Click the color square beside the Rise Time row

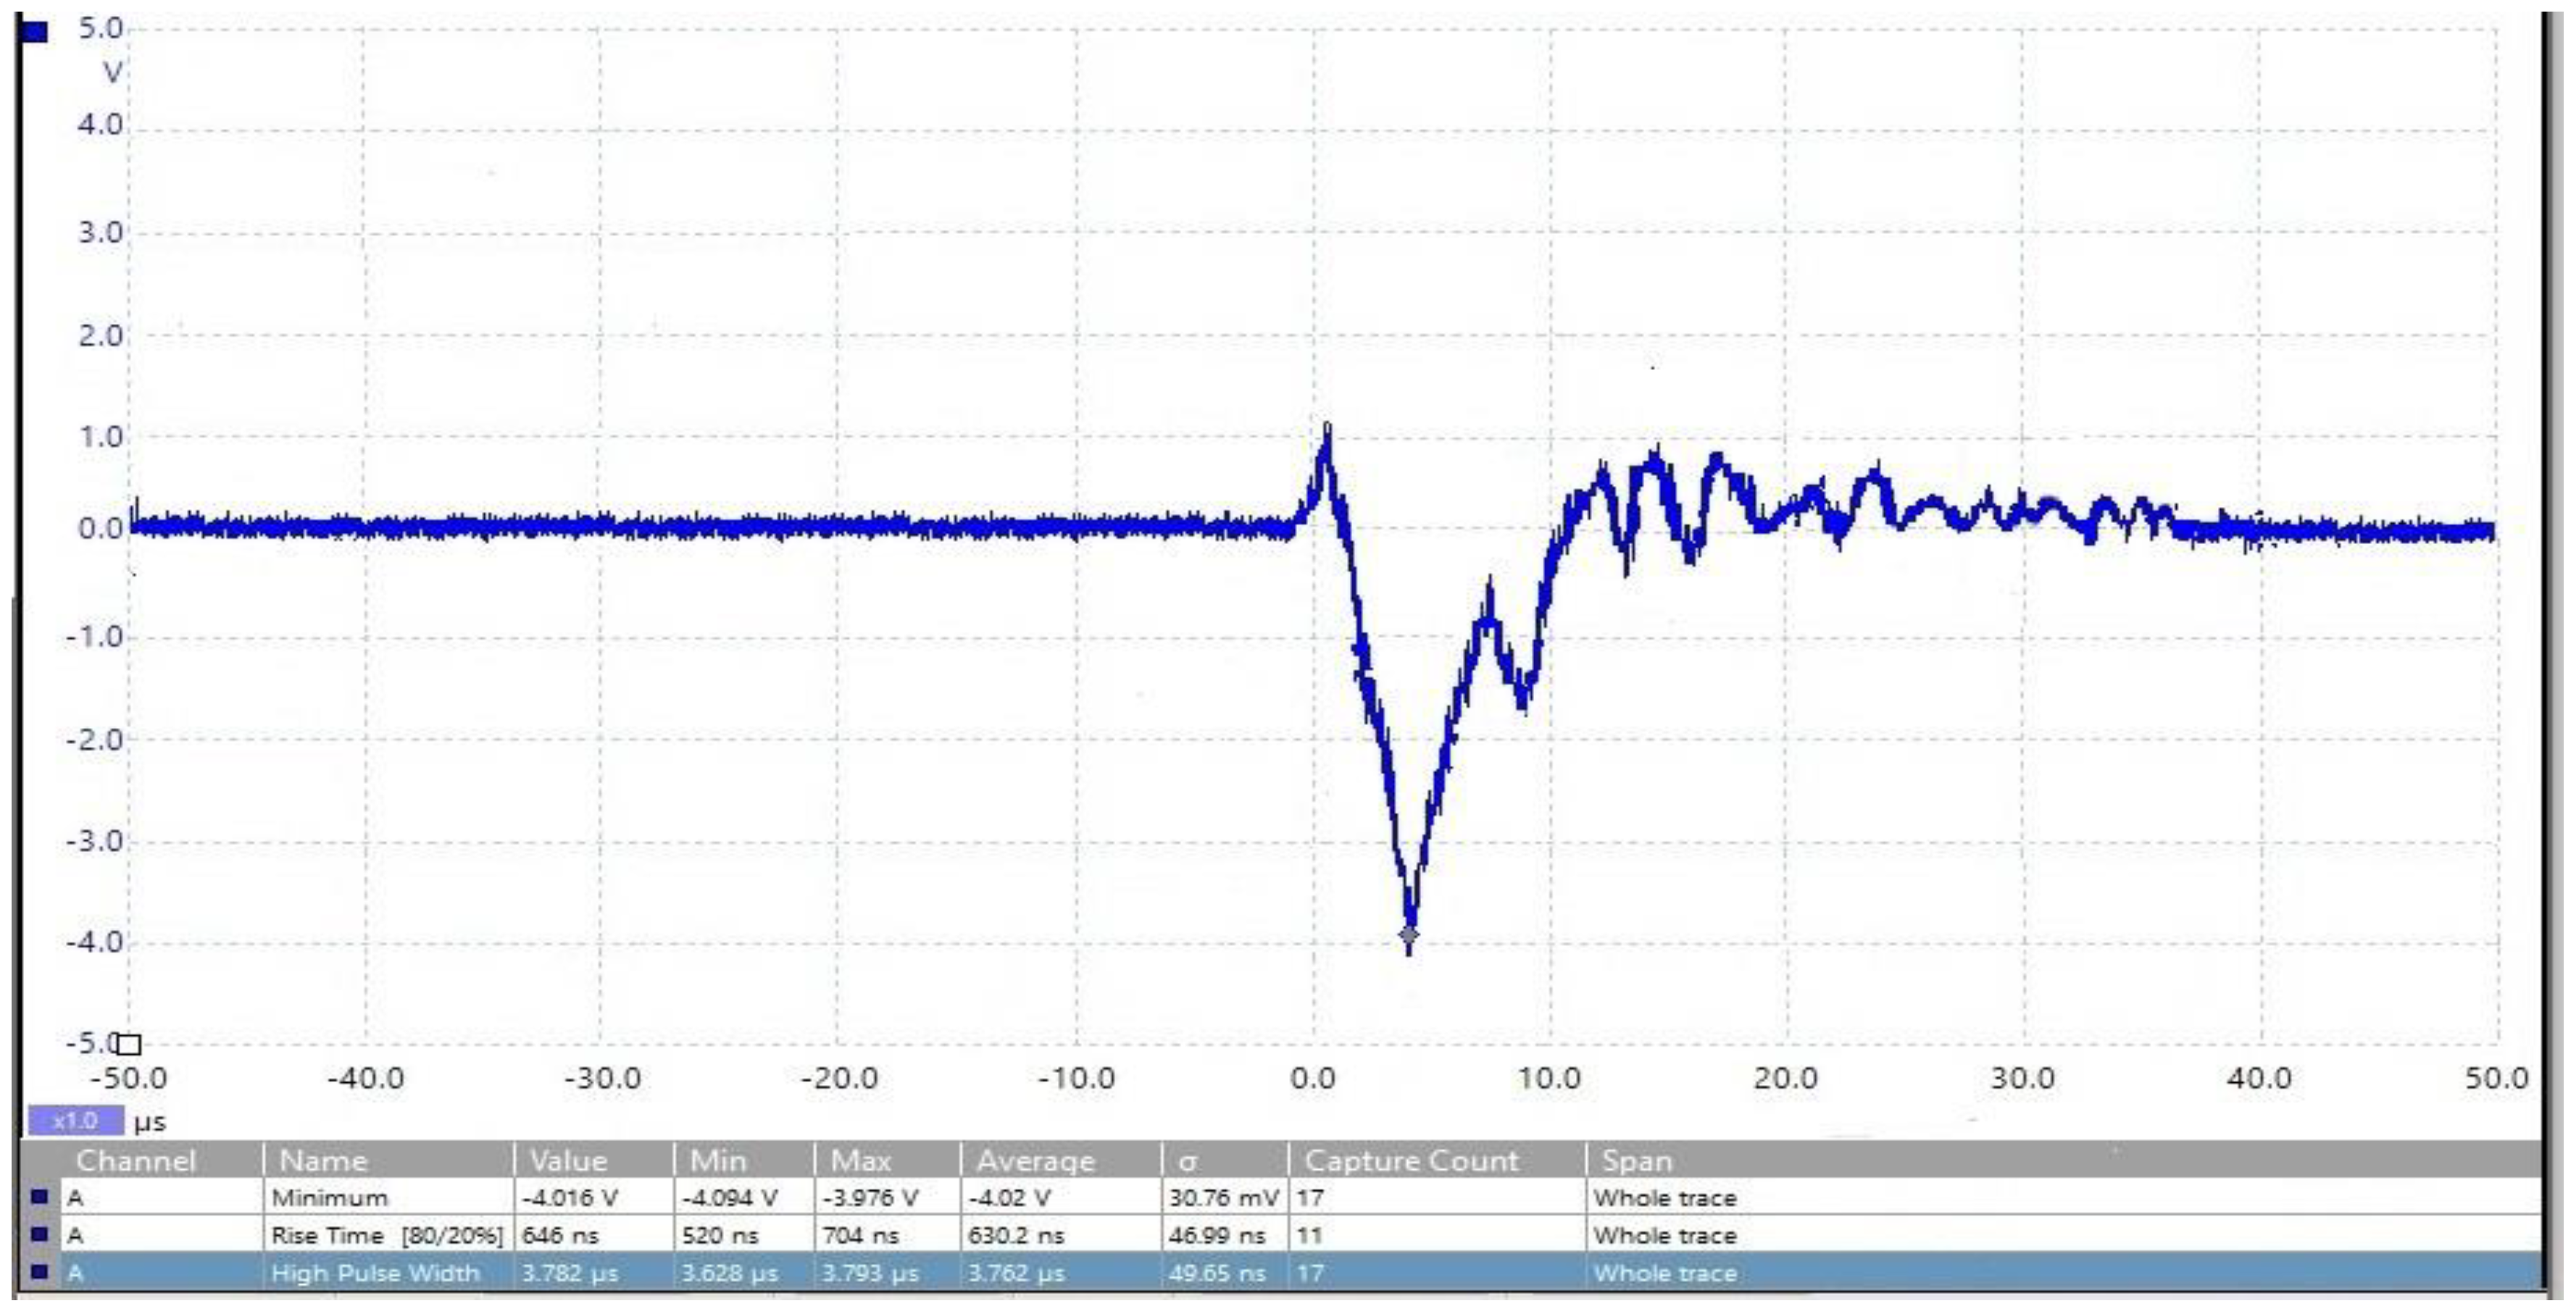[x=40, y=1235]
